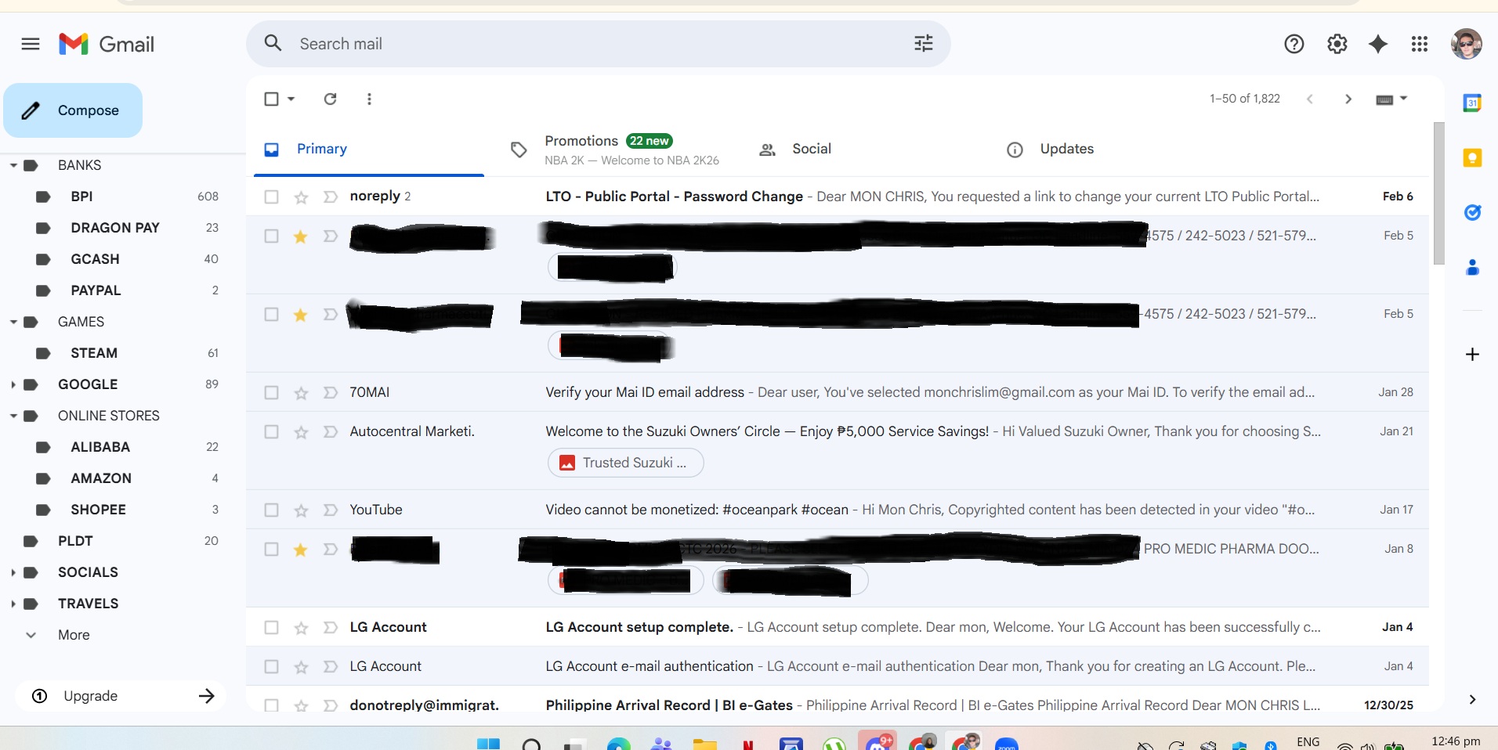Click the Search mail field
The width and height of the screenshot is (1498, 750).
pyautogui.click(x=598, y=44)
